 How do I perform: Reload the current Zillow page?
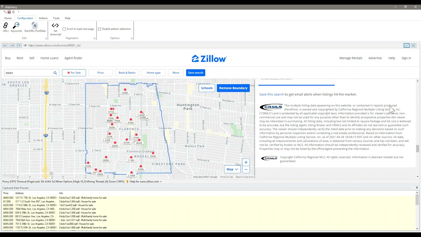[19, 45]
